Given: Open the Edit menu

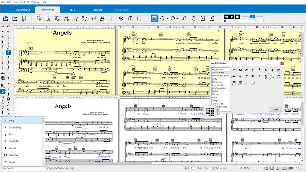Looking at the screenshot, I should [x=9, y=2].
